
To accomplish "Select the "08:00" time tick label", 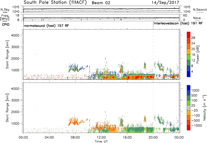I will (x=75, y=138).
